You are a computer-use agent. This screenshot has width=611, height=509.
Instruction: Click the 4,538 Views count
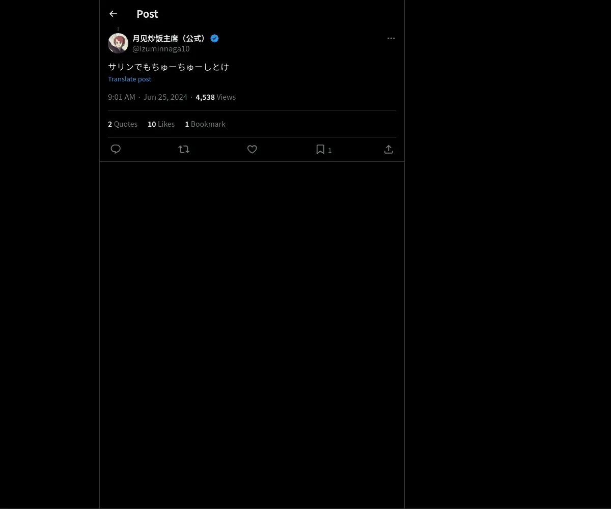pyautogui.click(x=215, y=97)
